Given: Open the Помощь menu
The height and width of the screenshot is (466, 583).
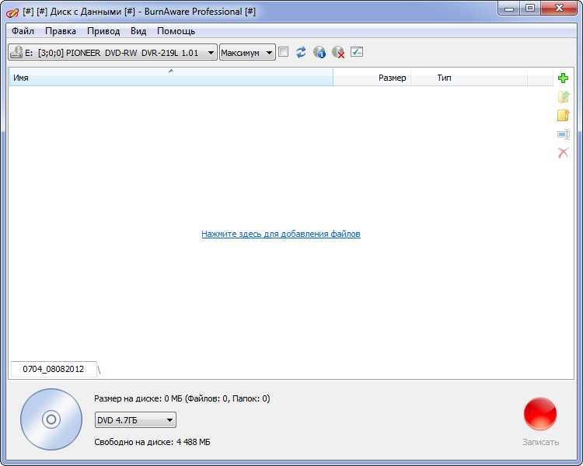Looking at the screenshot, I should 176,31.
